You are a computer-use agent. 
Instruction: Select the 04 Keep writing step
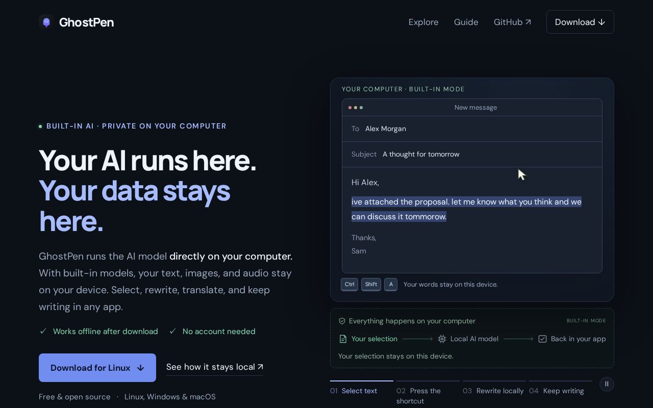[x=561, y=391]
